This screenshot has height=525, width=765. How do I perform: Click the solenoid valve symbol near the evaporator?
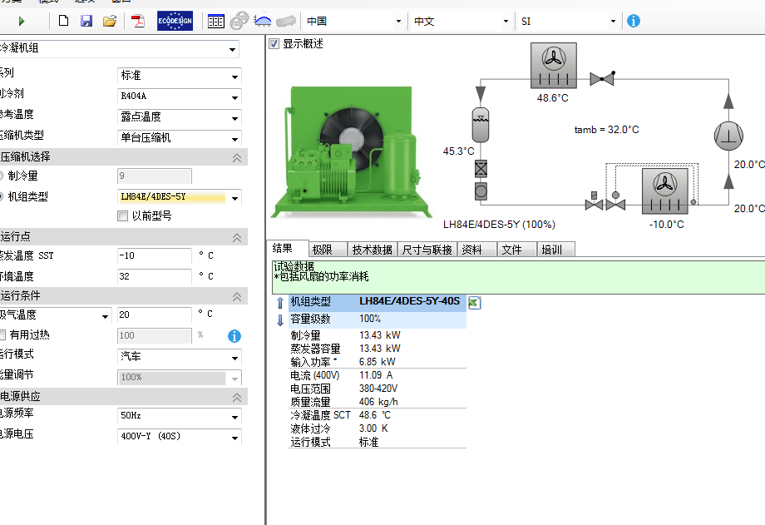[x=594, y=201]
